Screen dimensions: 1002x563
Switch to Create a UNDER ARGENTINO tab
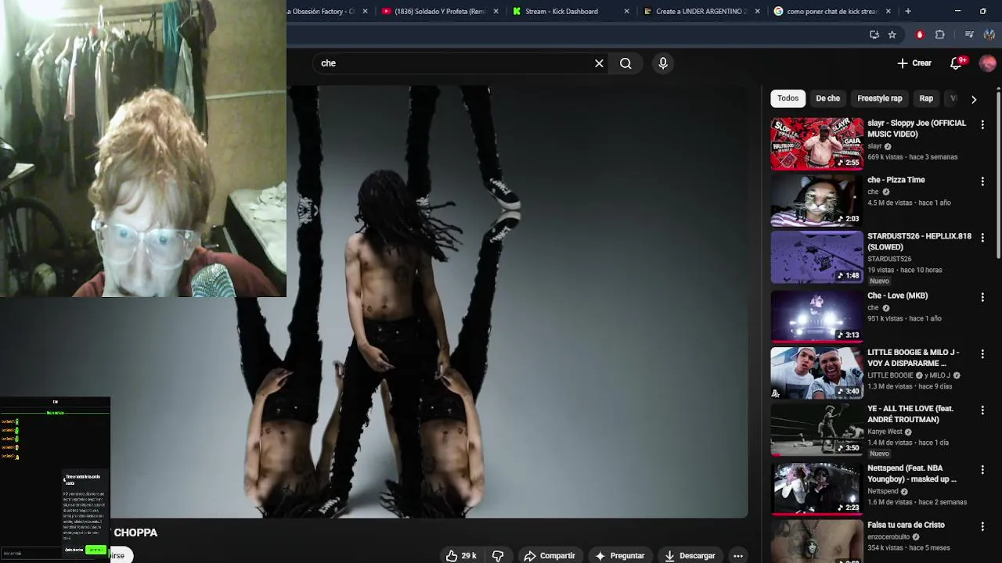701,12
